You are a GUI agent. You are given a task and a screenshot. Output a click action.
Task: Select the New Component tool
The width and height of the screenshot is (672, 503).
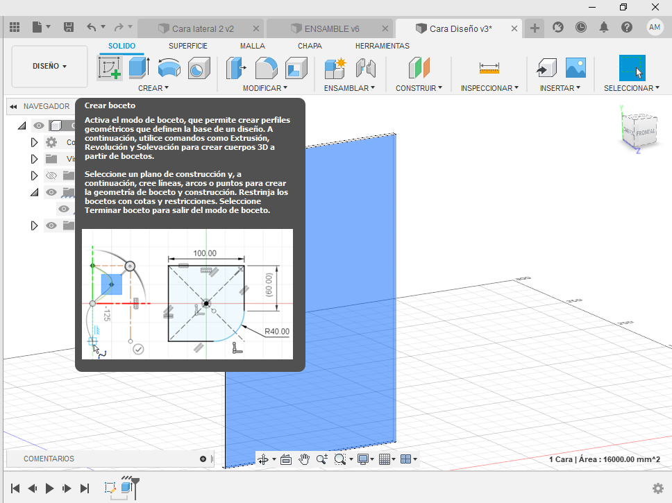pos(335,68)
